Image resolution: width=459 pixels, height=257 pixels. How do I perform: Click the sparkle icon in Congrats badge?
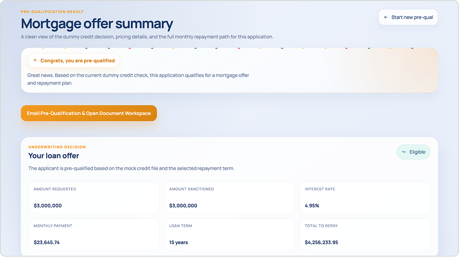coord(35,60)
